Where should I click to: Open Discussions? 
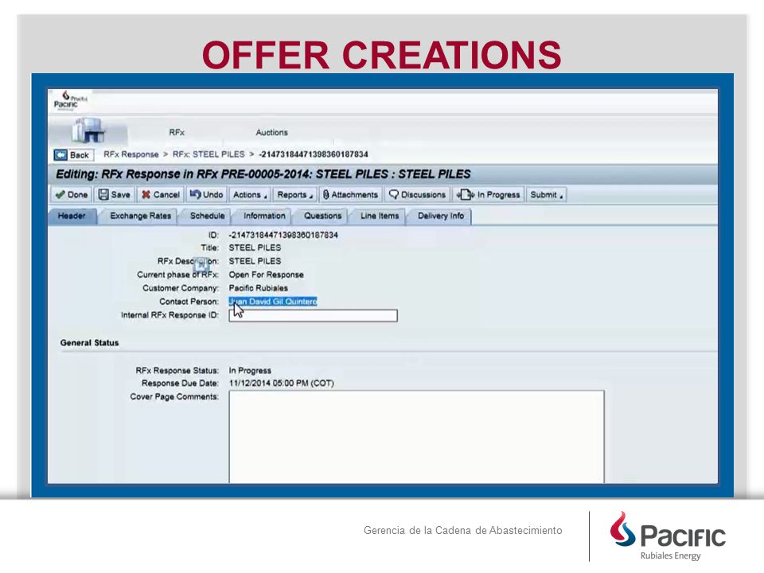click(417, 194)
